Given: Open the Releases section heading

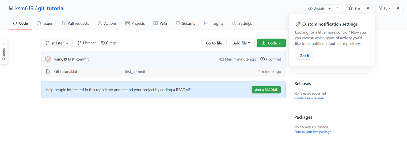Looking at the screenshot, I should pyautogui.click(x=303, y=84).
